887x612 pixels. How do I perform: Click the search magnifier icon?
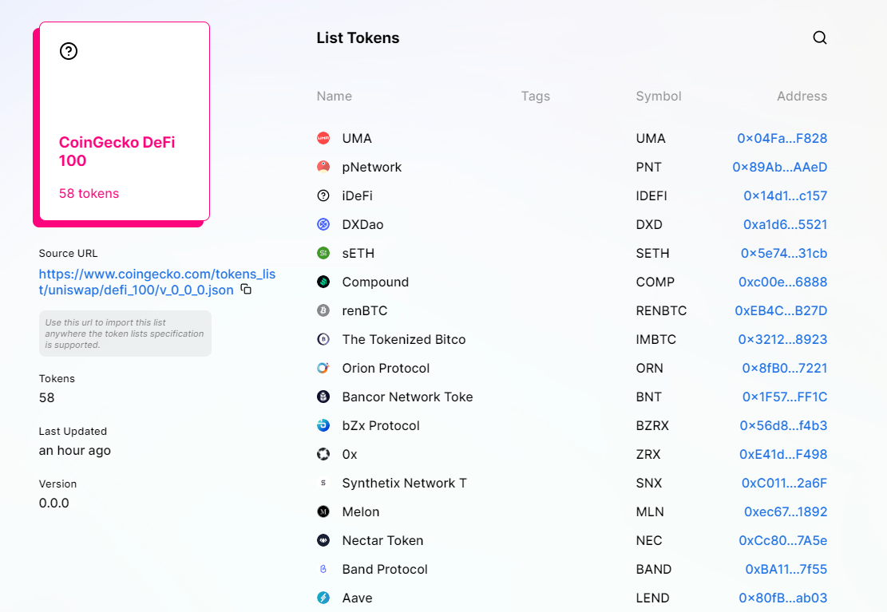click(819, 38)
